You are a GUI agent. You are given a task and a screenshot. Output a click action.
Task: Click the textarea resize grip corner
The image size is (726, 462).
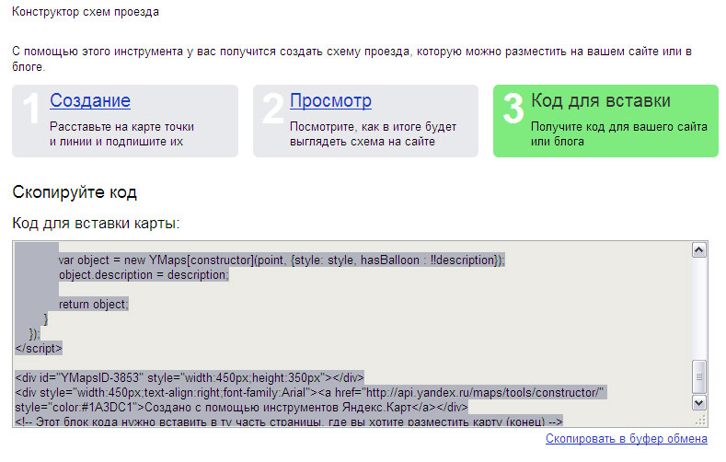click(700, 420)
